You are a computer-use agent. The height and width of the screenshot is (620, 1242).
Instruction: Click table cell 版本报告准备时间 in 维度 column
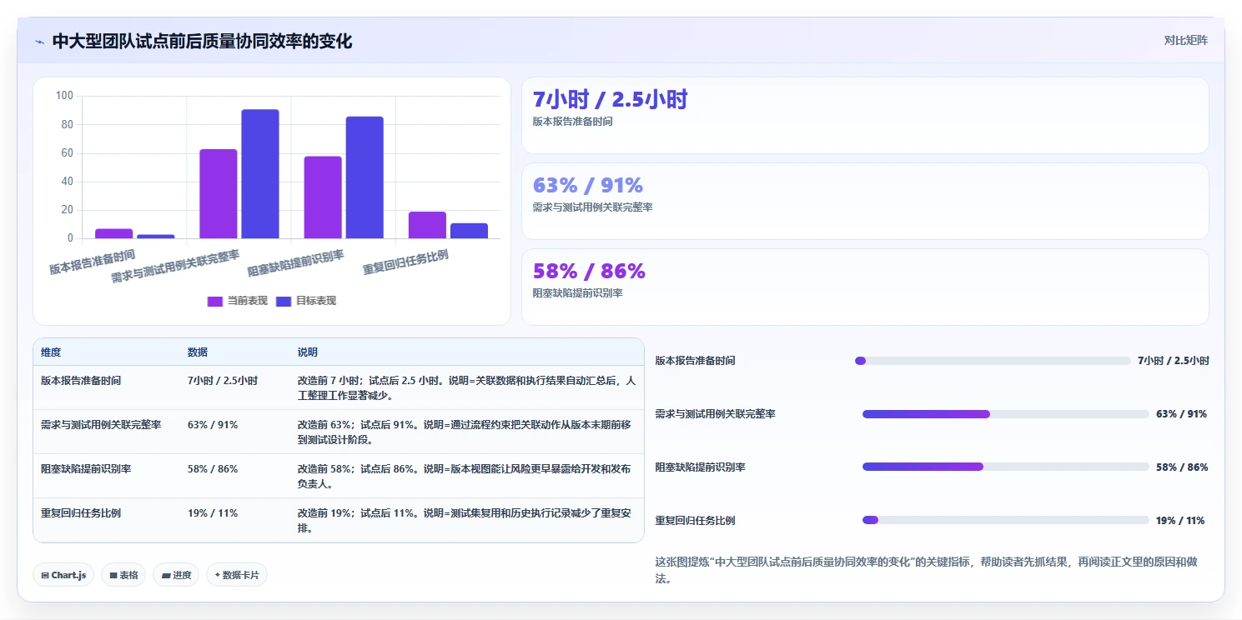81,380
